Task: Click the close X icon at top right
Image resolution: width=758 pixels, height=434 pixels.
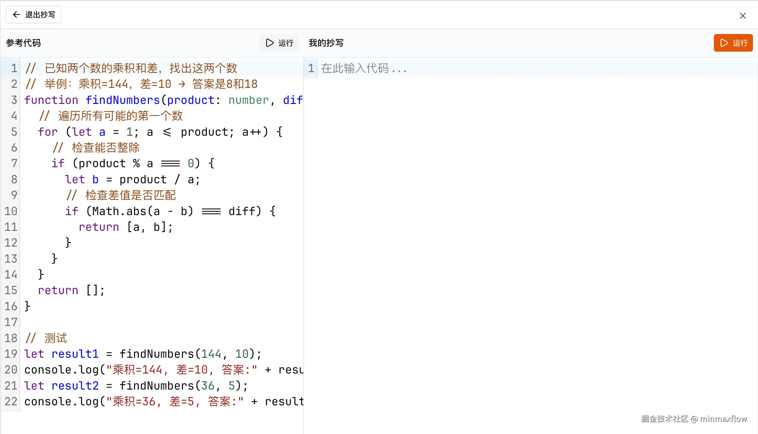Action: click(x=743, y=15)
